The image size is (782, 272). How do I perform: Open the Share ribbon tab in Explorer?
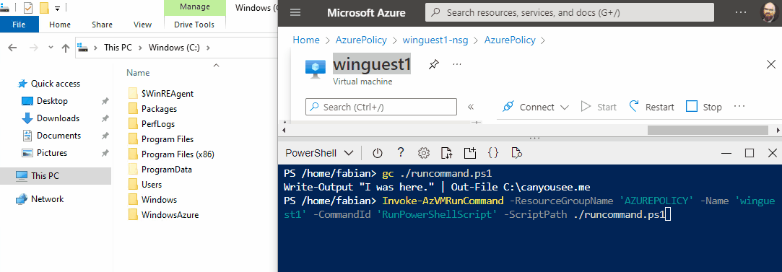[103, 25]
